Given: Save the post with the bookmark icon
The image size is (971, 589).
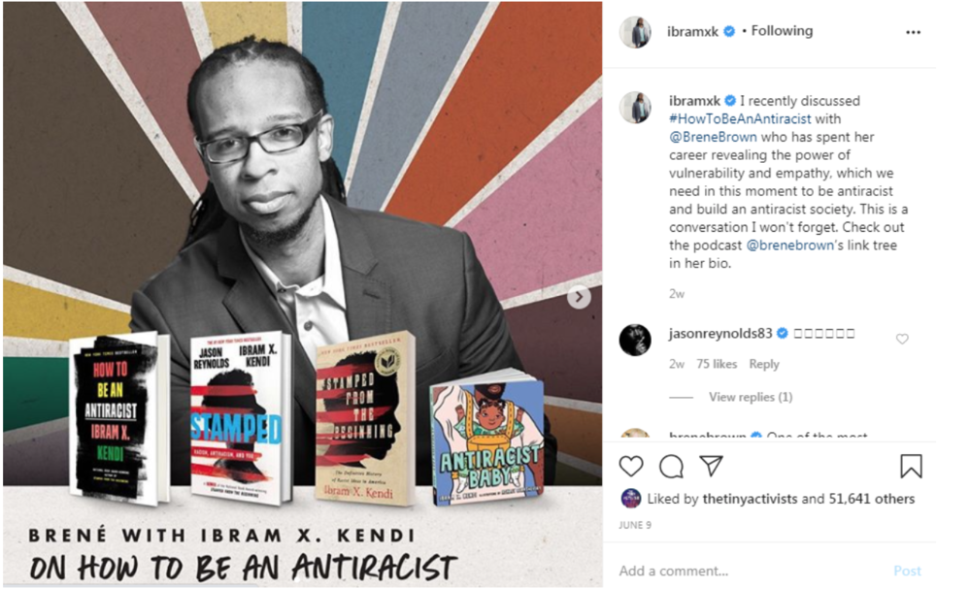Looking at the screenshot, I should coord(911,466).
